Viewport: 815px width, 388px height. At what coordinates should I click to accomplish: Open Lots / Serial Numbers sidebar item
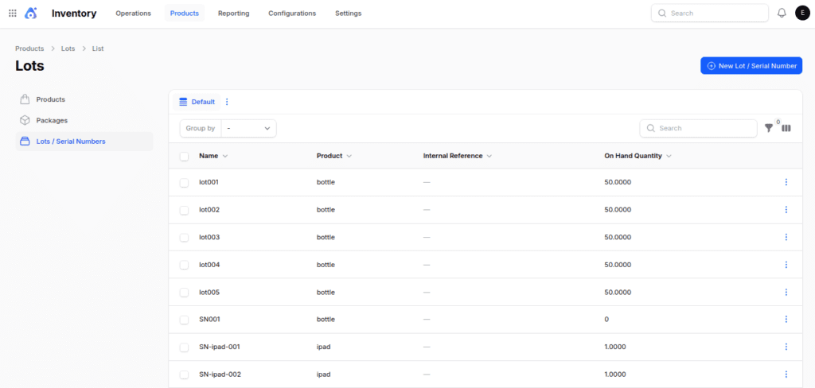(84, 142)
